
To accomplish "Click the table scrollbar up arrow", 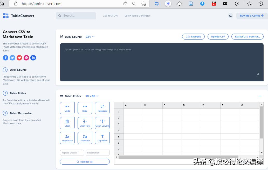I will (x=262, y=104).
